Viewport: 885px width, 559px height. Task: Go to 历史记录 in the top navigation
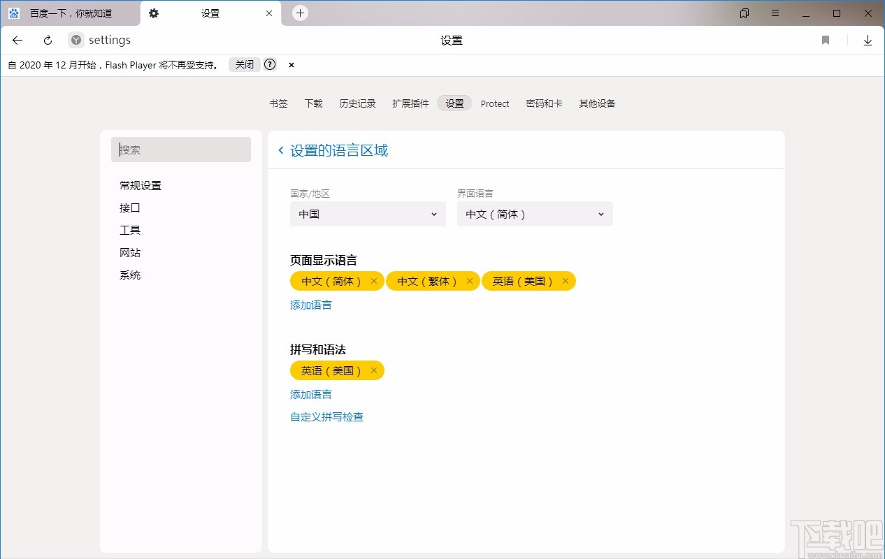[x=357, y=103]
